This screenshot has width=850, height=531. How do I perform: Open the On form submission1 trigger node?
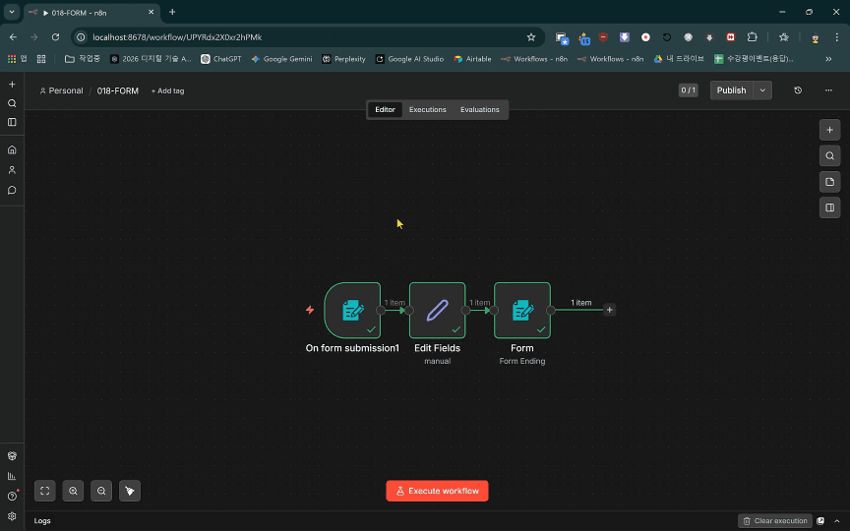point(352,311)
